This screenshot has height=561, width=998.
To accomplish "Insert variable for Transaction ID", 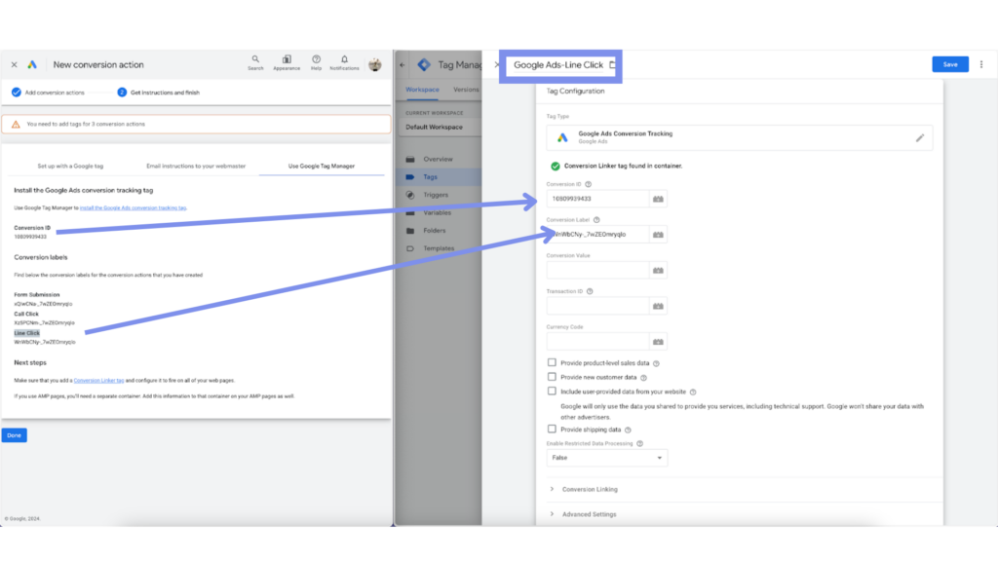I will [658, 306].
